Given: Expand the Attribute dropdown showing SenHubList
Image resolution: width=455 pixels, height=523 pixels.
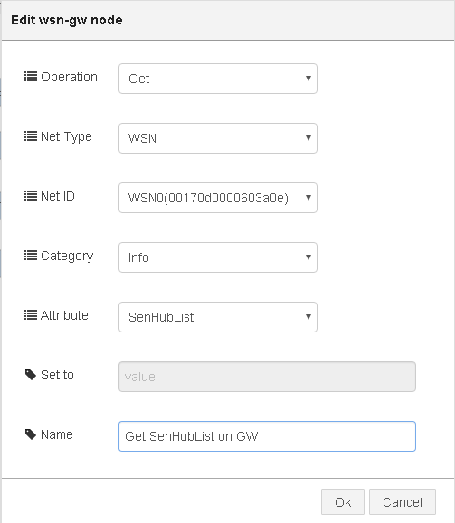Looking at the screenshot, I should click(x=218, y=317).
